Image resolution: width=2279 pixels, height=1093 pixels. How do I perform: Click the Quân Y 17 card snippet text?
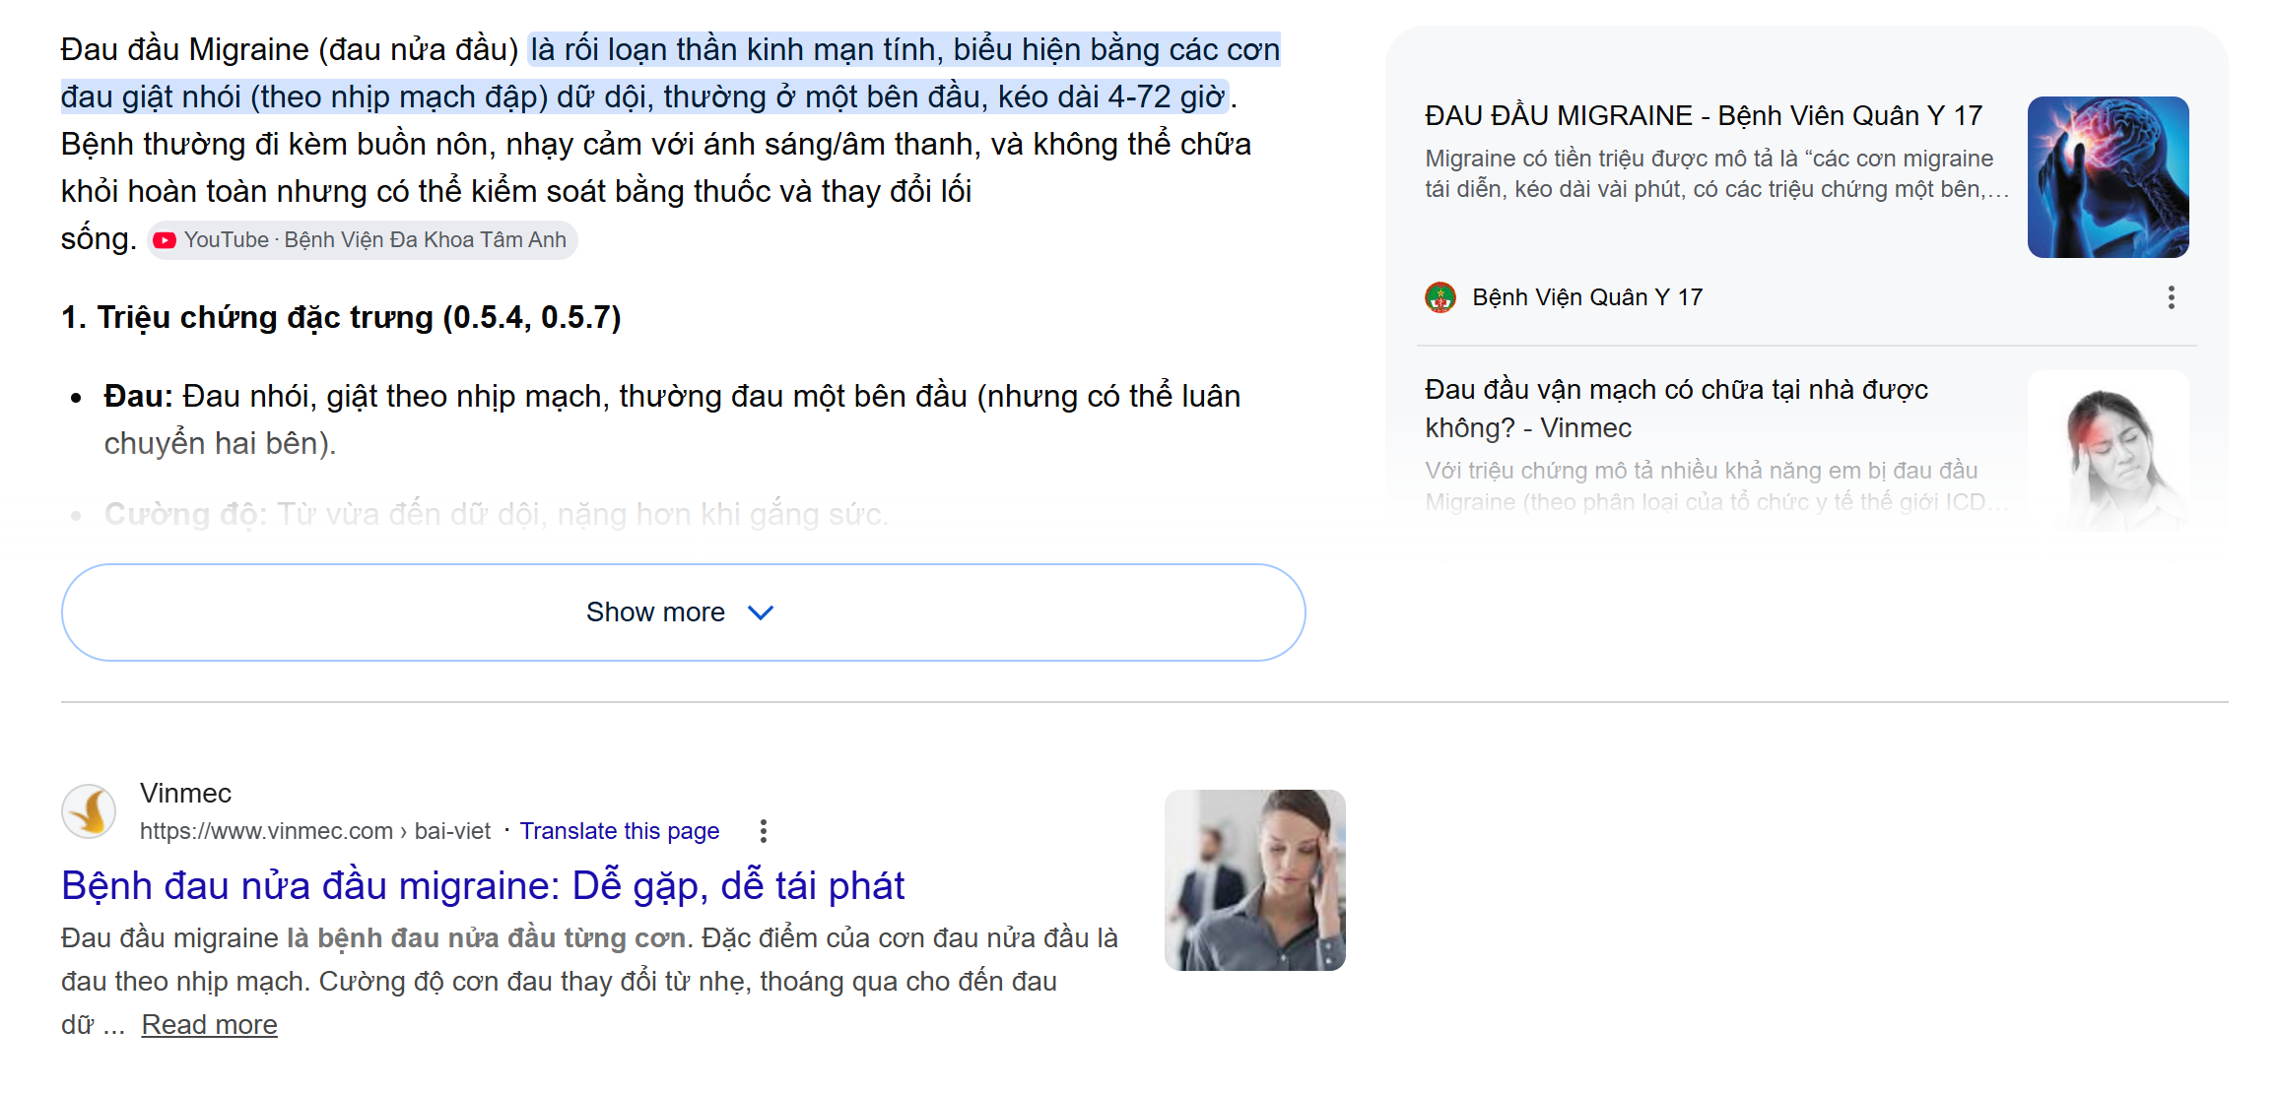point(1716,173)
